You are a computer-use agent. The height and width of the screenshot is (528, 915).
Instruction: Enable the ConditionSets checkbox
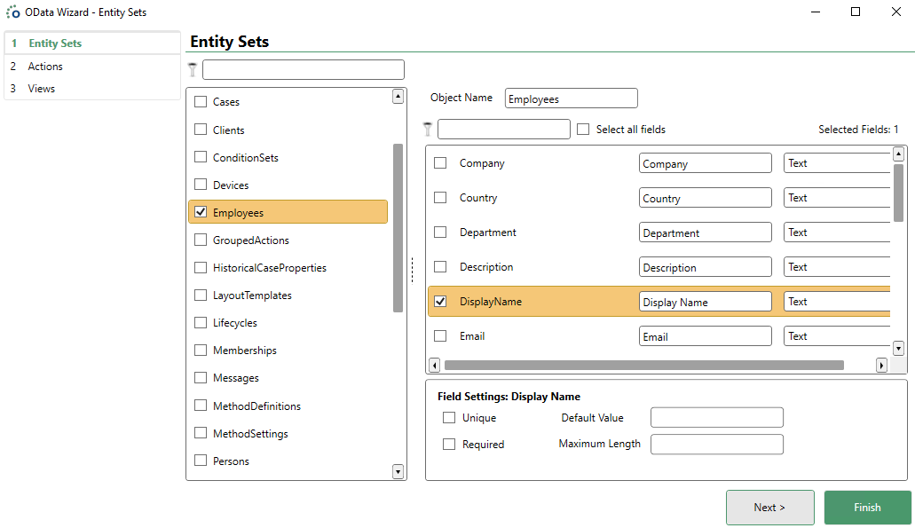(201, 157)
